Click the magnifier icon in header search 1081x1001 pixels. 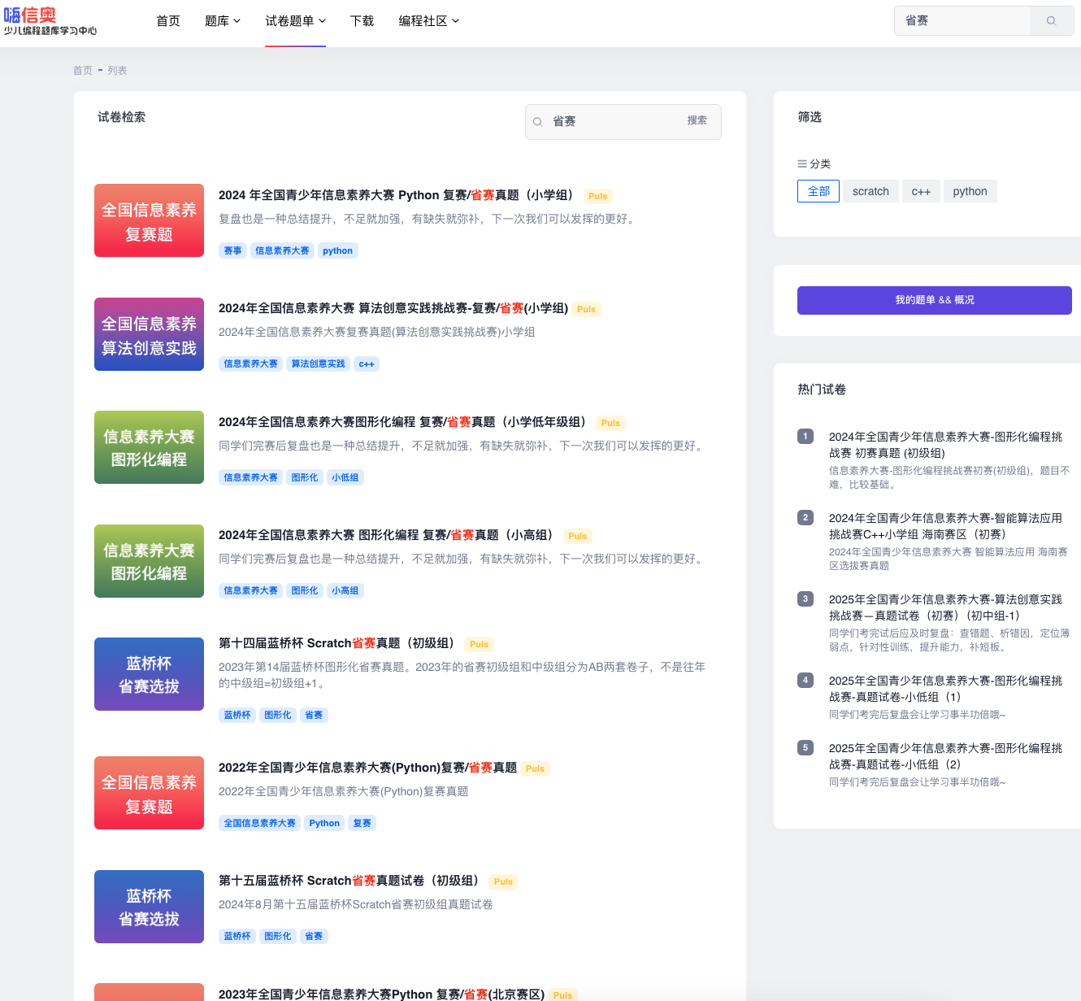1051,20
